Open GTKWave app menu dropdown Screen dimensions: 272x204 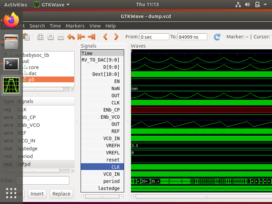point(52,5)
